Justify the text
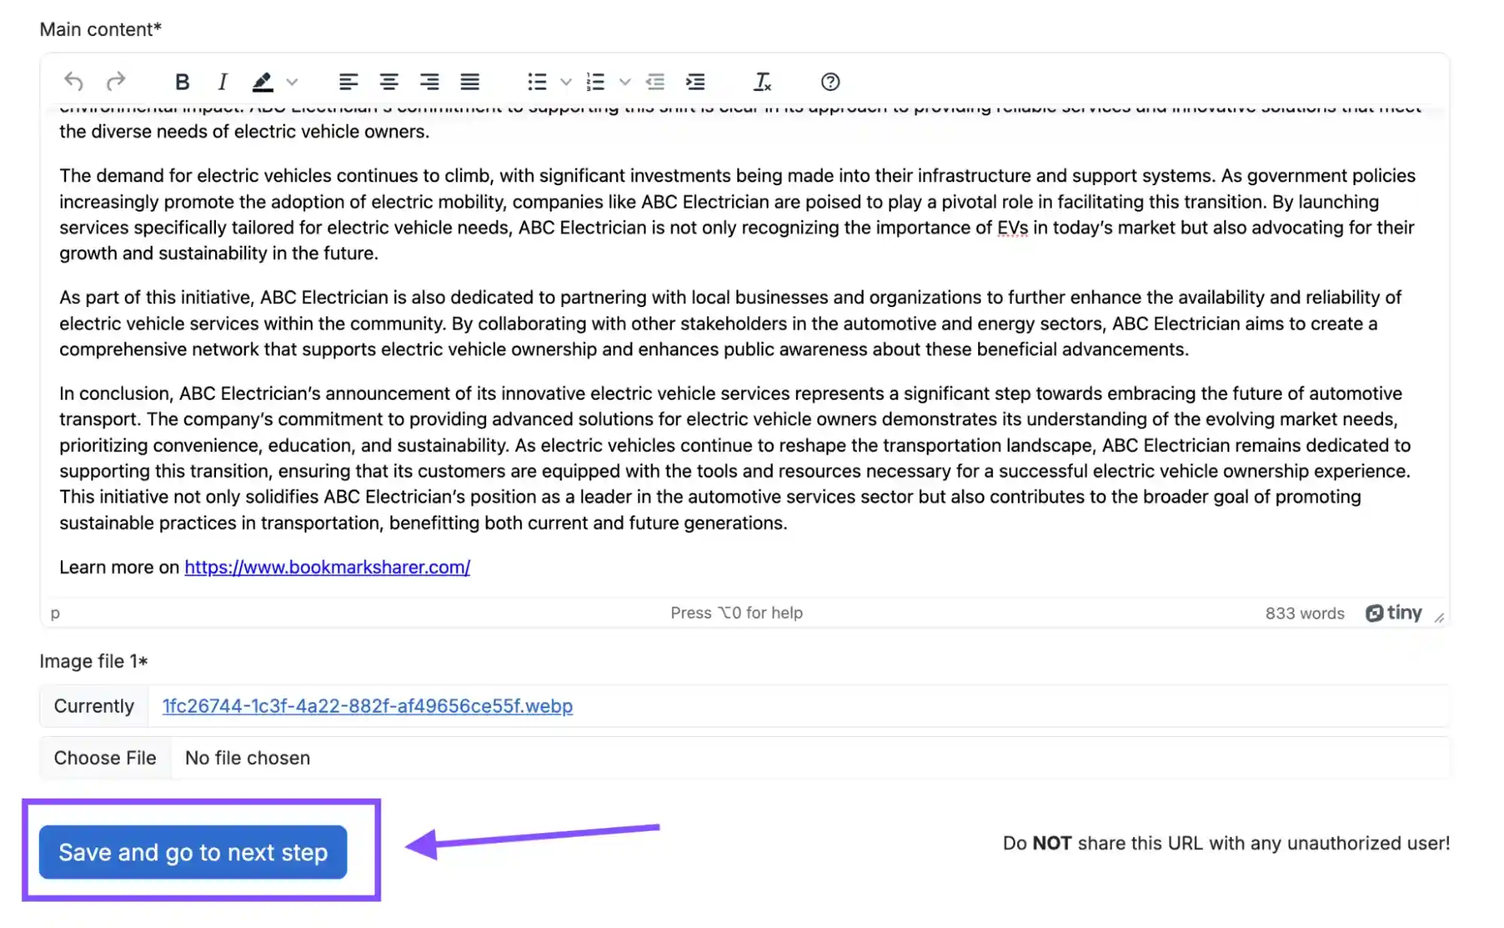This screenshot has height=928, width=1504. tap(469, 81)
